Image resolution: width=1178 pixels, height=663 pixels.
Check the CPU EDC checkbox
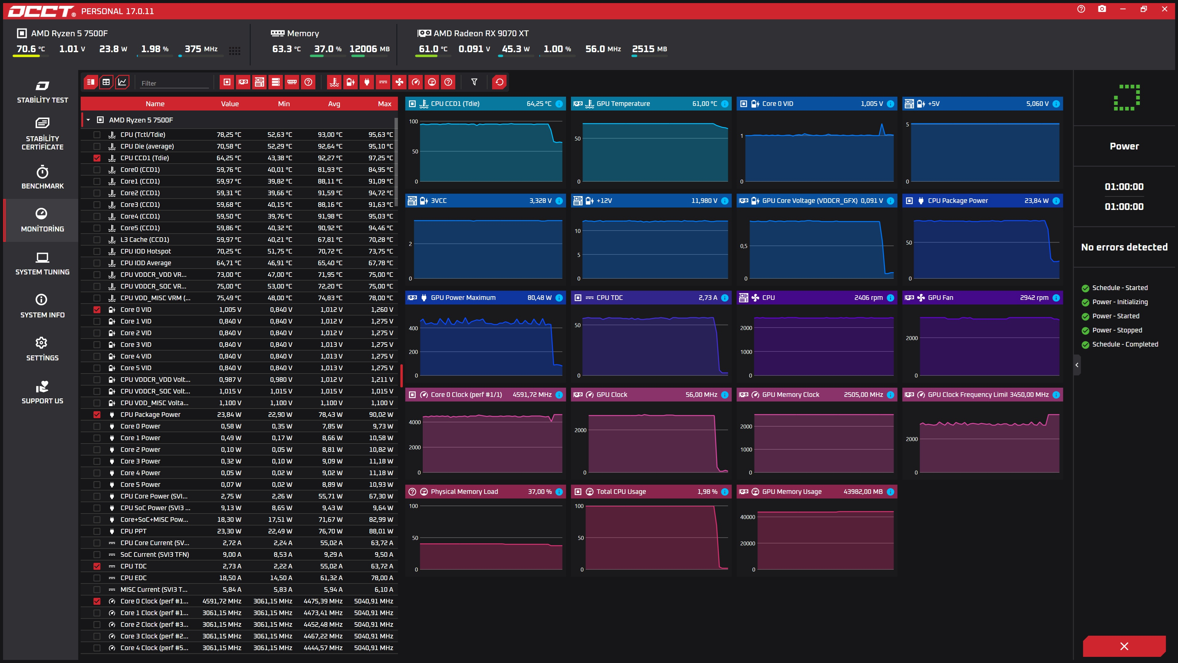pos(97,578)
